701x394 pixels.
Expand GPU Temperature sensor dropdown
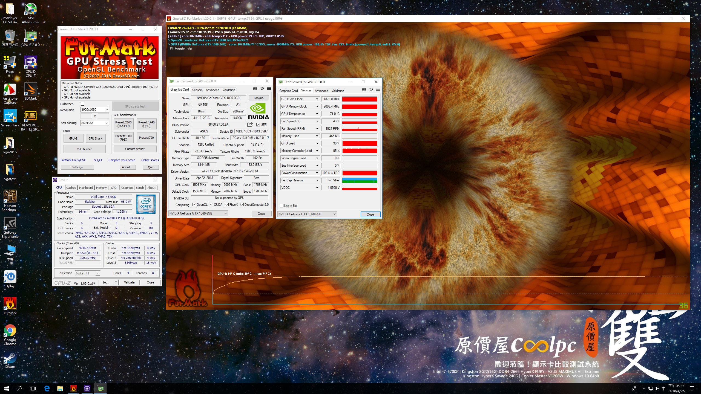click(x=317, y=114)
